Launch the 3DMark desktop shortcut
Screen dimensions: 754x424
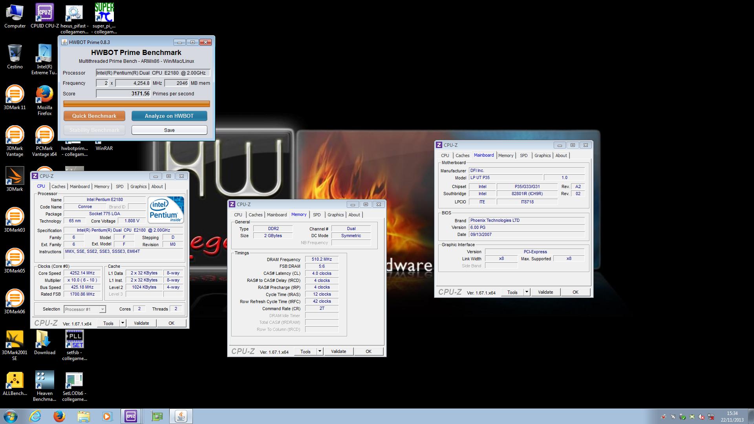15,179
